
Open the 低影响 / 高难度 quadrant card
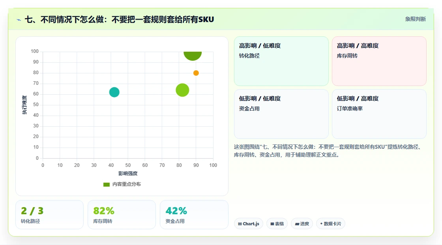pos(379,114)
